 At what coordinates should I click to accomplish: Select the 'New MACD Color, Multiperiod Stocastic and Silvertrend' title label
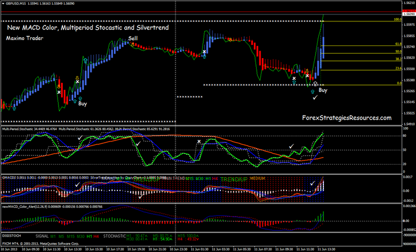pos(88,28)
